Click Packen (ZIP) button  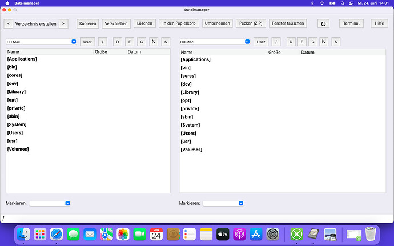[251, 23]
